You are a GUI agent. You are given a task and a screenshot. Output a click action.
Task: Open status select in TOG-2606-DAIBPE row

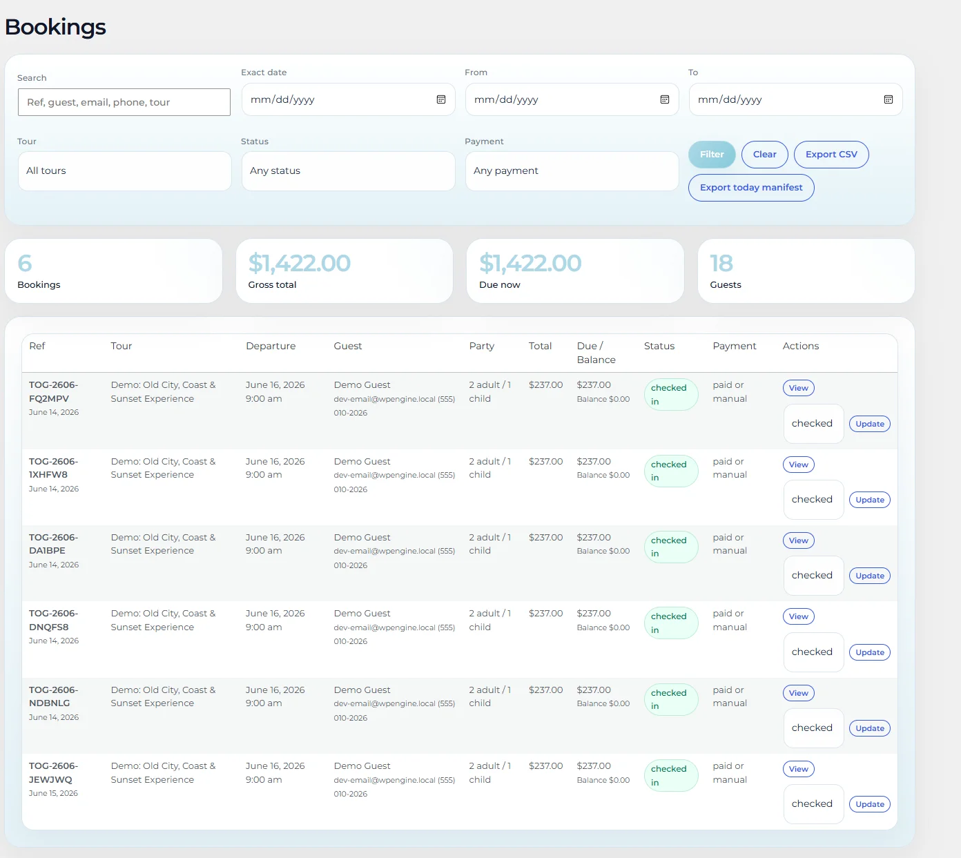(814, 576)
